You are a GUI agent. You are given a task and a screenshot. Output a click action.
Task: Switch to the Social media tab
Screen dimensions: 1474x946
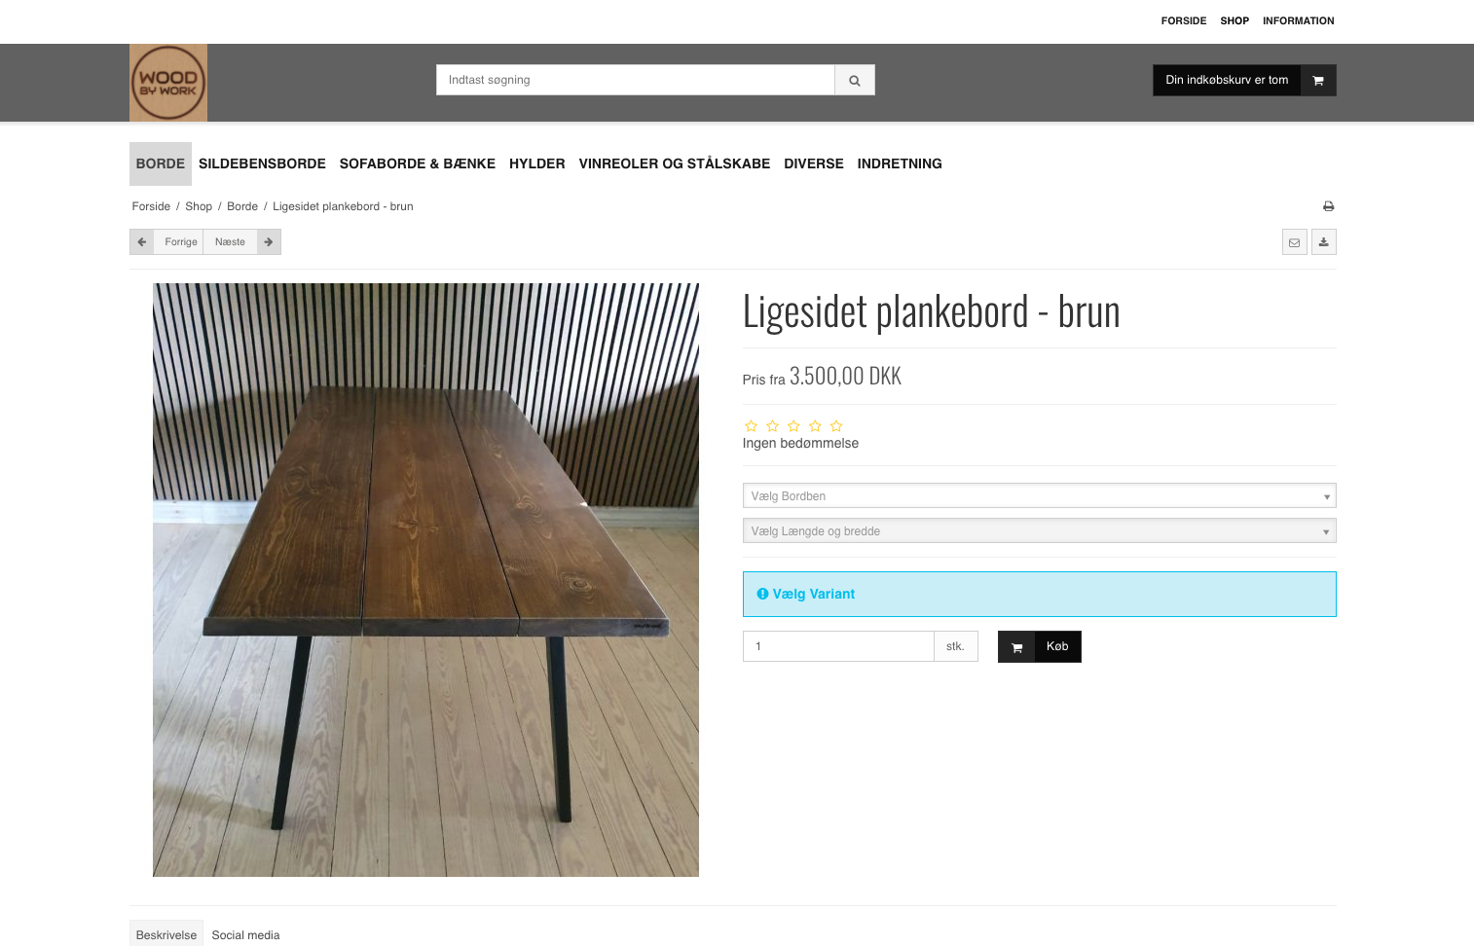(x=245, y=935)
